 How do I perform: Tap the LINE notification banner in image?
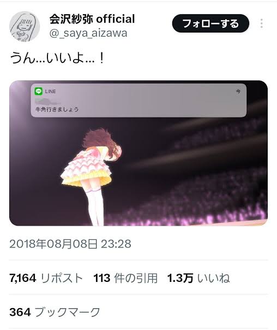pos(138,101)
